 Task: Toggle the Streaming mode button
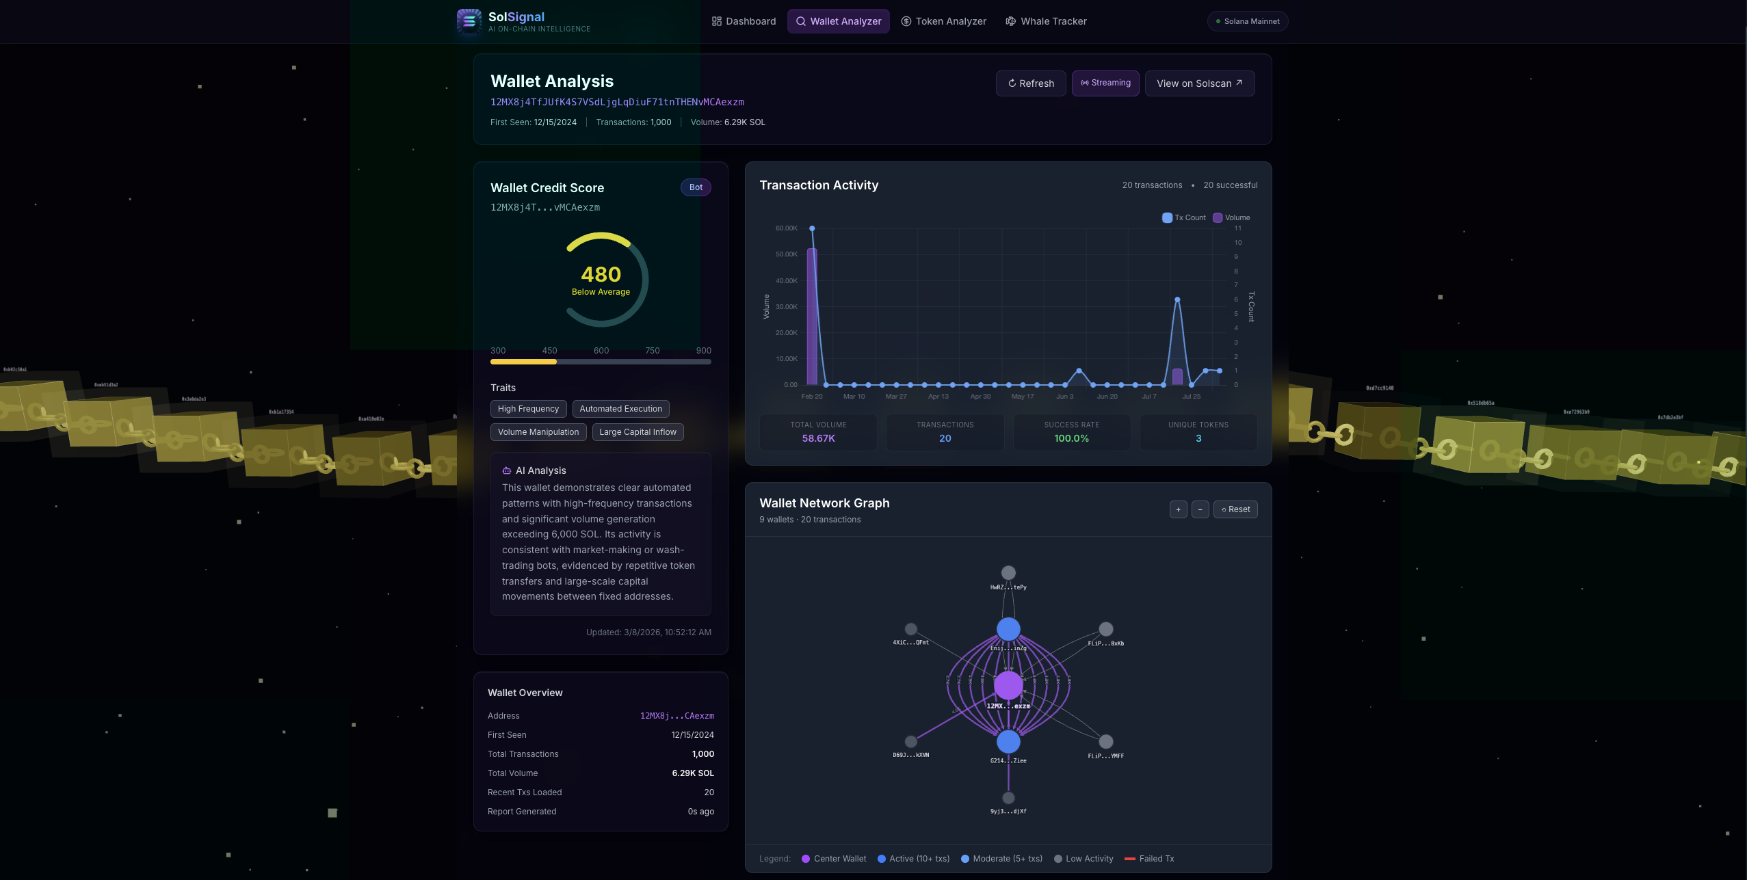click(x=1105, y=83)
